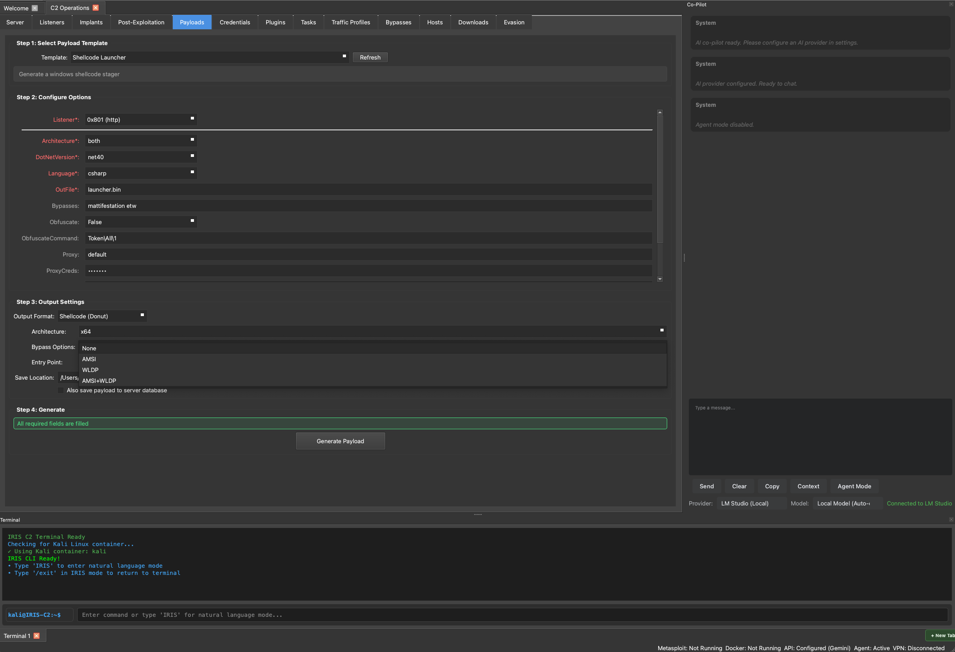Click the Generate Payload button
The height and width of the screenshot is (652, 955).
pyautogui.click(x=341, y=441)
